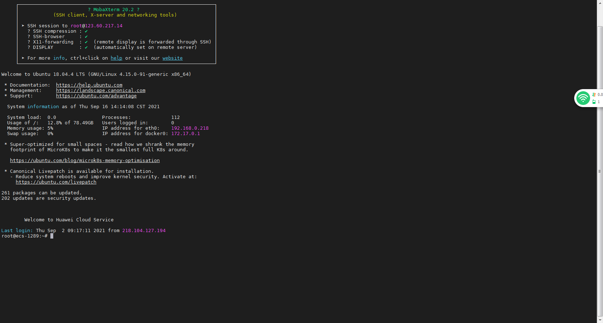Screen dimensions: 603x323
Task: Click the 'Welcome to Huawei Cloud Service' text
Action: (x=69, y=220)
